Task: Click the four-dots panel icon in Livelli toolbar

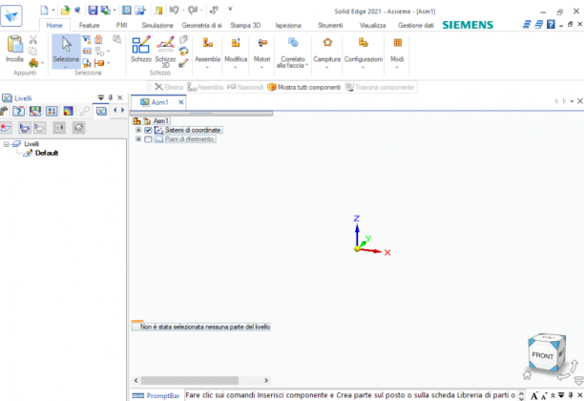Action: [x=52, y=111]
